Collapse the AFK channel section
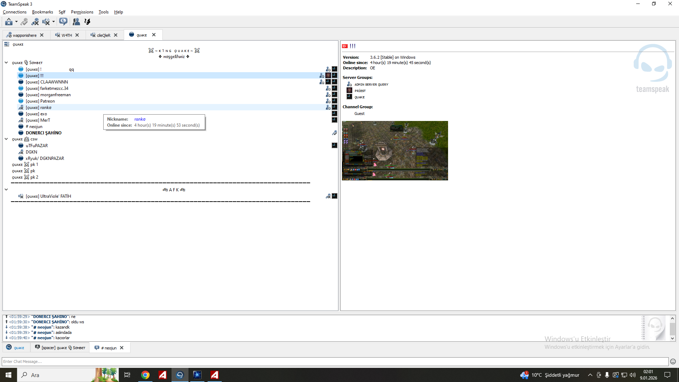The height and width of the screenshot is (382, 679). [6, 190]
